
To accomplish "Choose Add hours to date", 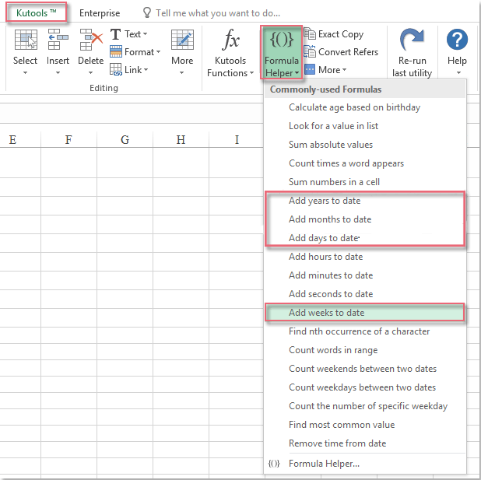I will pyautogui.click(x=365, y=257).
